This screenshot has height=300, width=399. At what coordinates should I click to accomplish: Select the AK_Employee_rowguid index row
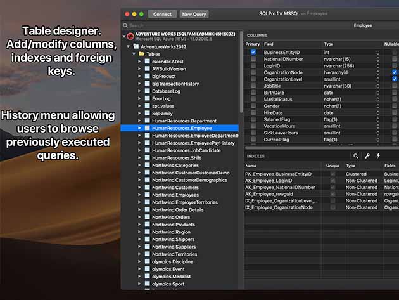[322, 194]
